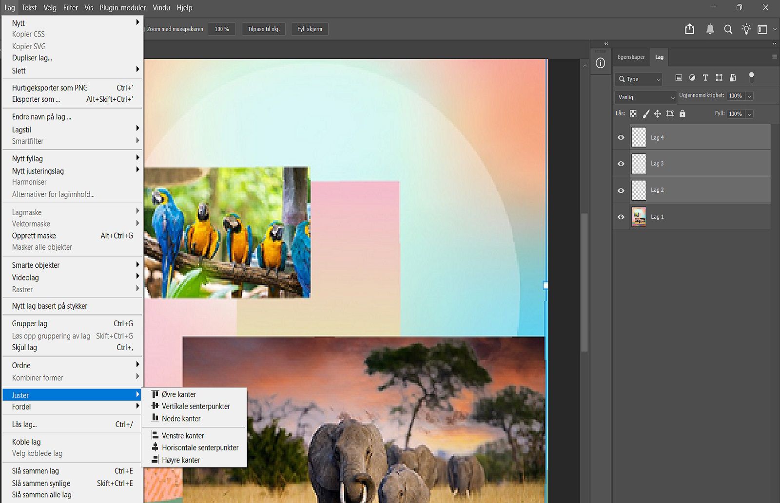Click the 100 % zoom button

pos(222,29)
